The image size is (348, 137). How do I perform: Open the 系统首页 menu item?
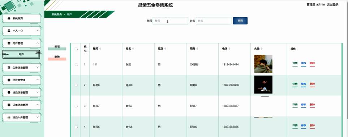click(22, 19)
